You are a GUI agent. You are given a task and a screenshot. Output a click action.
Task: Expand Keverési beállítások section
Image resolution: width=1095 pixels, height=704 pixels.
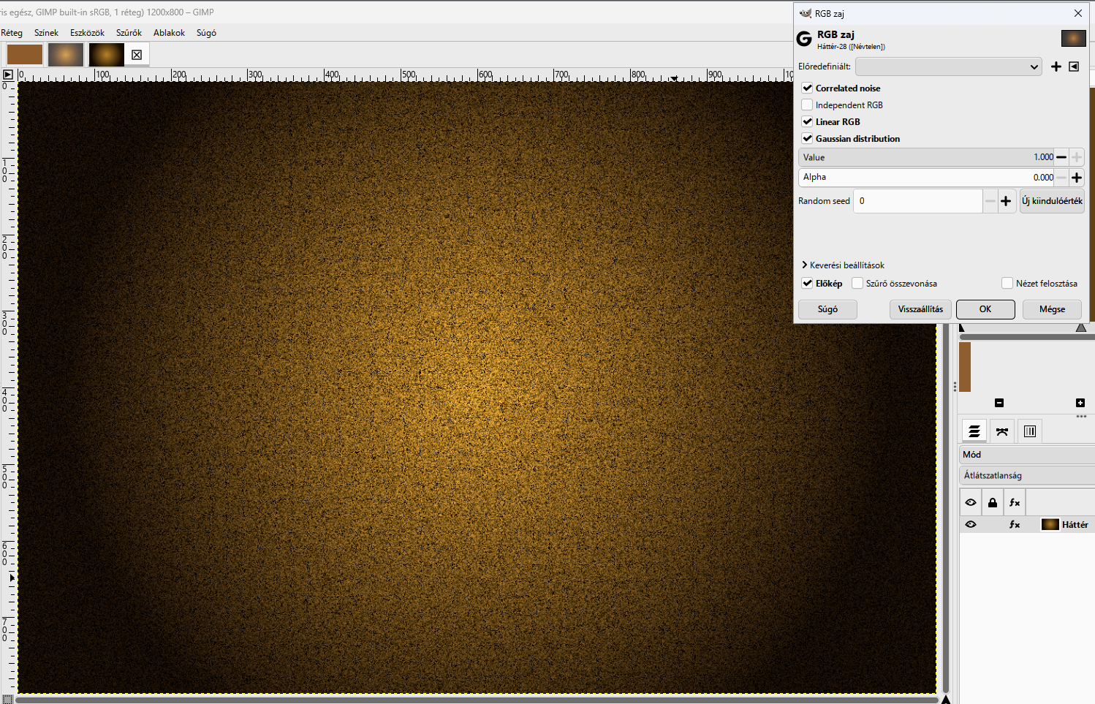point(844,265)
